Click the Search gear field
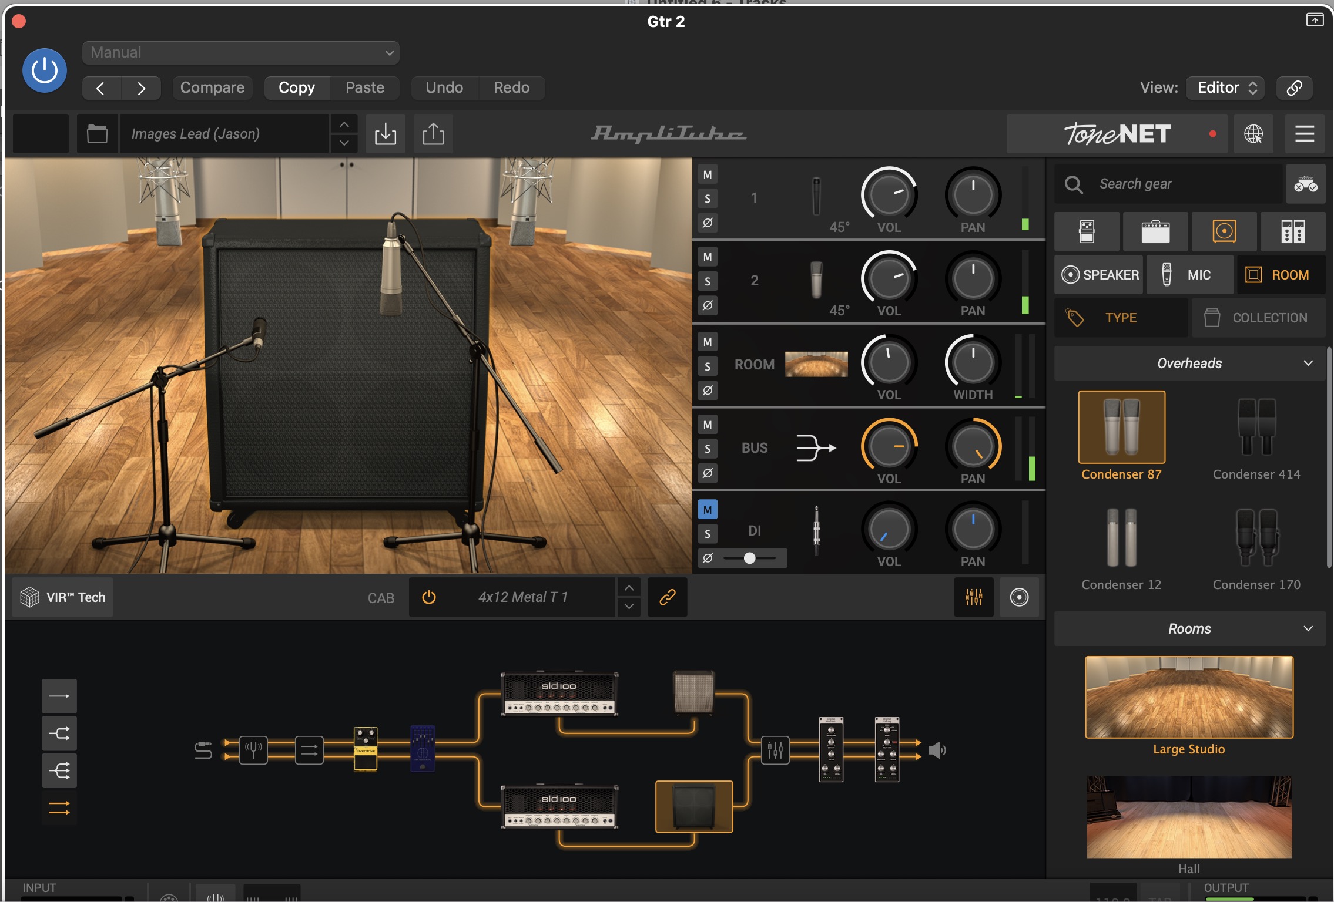The height and width of the screenshot is (902, 1334). [x=1169, y=184]
